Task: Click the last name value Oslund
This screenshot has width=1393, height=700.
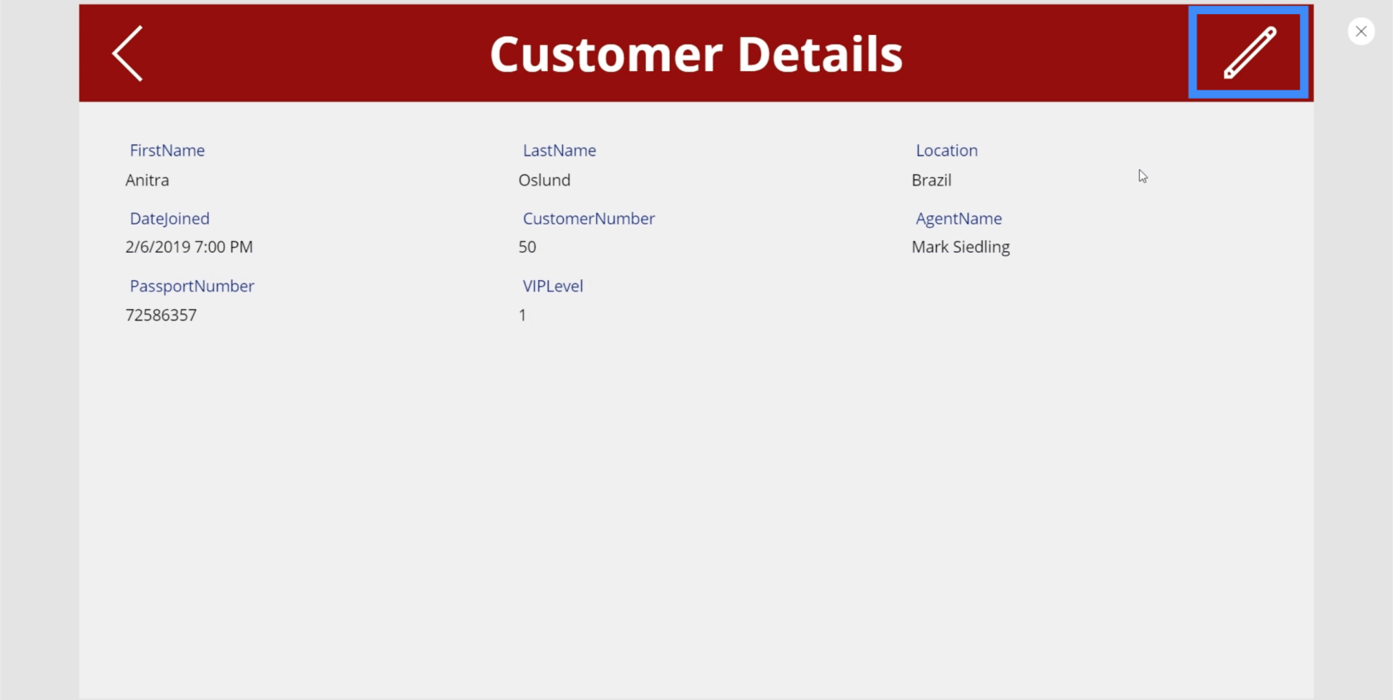Action: [544, 181]
